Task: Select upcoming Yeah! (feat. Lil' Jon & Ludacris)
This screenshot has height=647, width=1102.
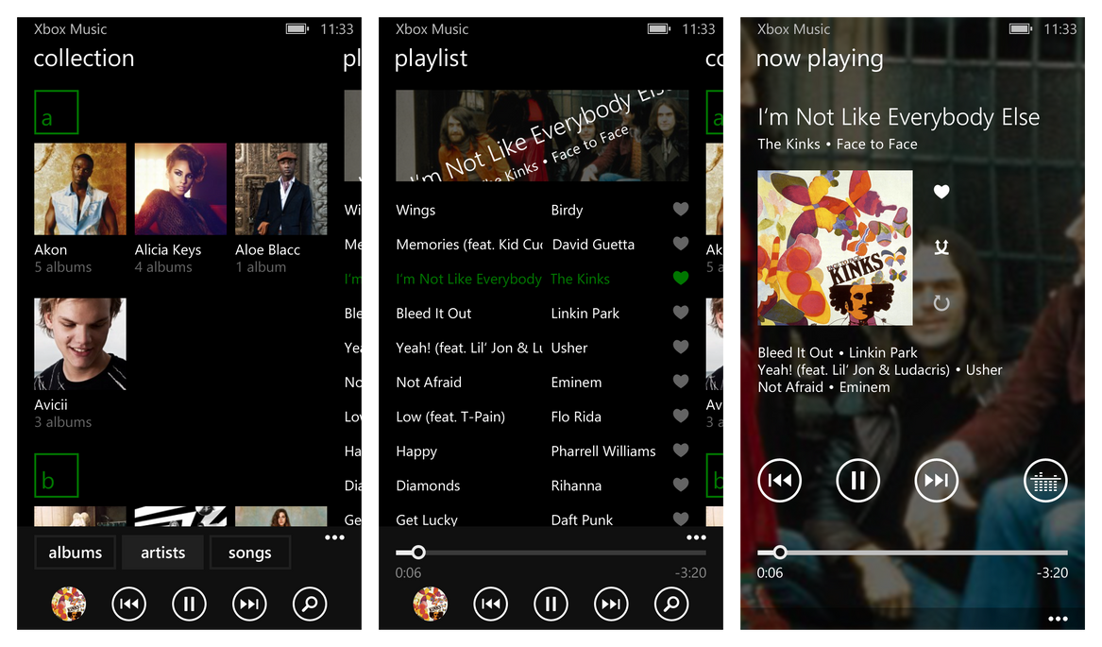Action: [880, 370]
